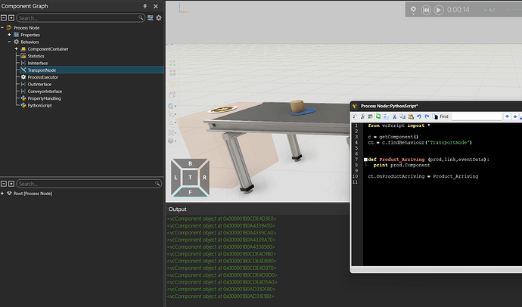This screenshot has height=307, width=522.
Task: Click the fifth script toolbar icon
Action: click(386, 116)
